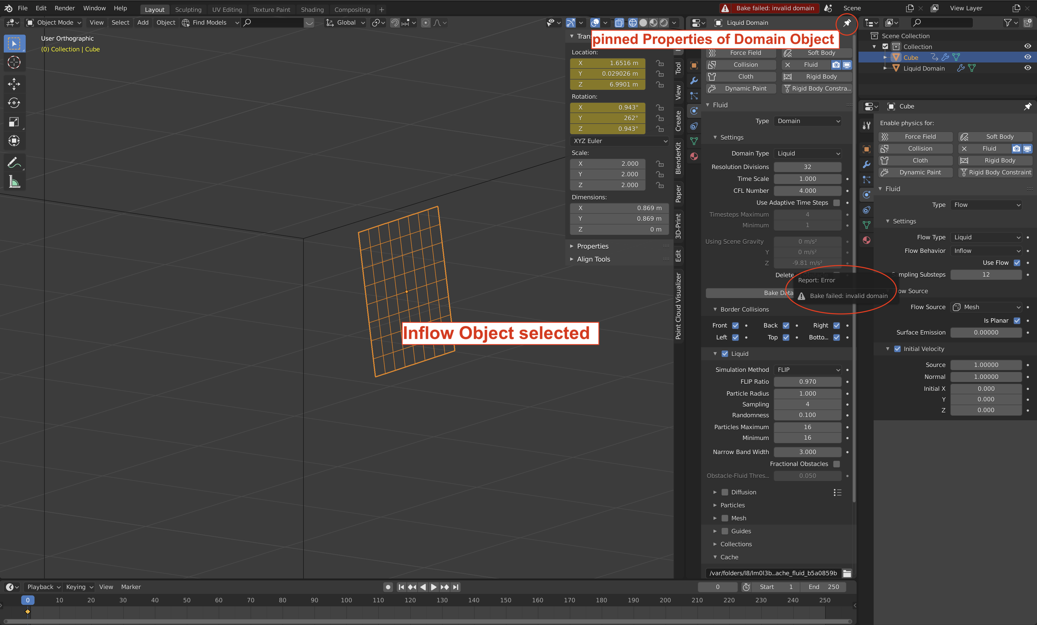
Task: Open the Simulation Method FLIP dropdown
Action: point(808,370)
